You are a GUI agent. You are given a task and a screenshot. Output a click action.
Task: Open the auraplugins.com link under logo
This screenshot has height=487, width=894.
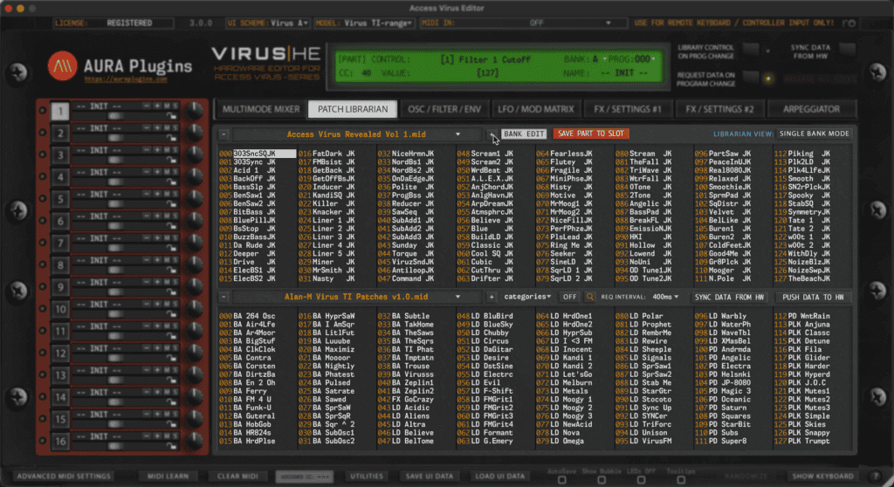pyautogui.click(x=126, y=79)
